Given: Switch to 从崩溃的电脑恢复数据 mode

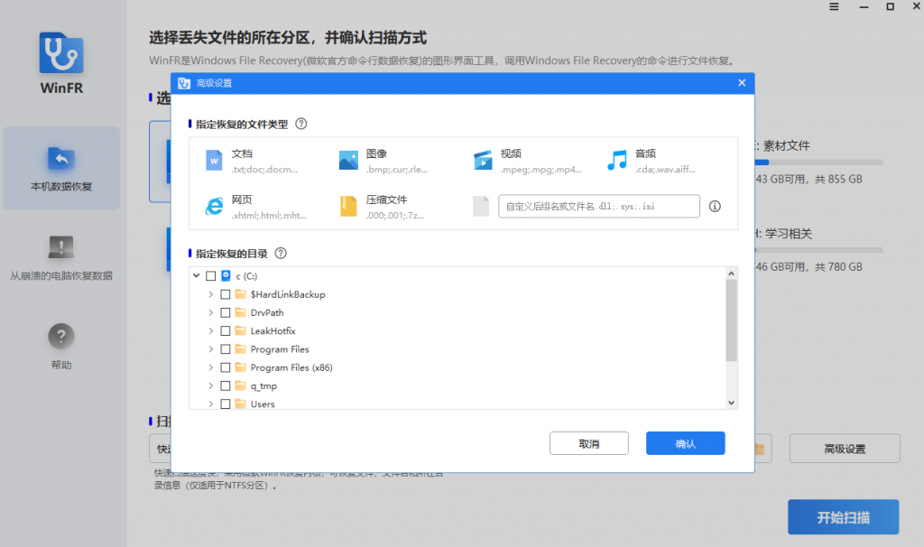Looking at the screenshot, I should 60,259.
